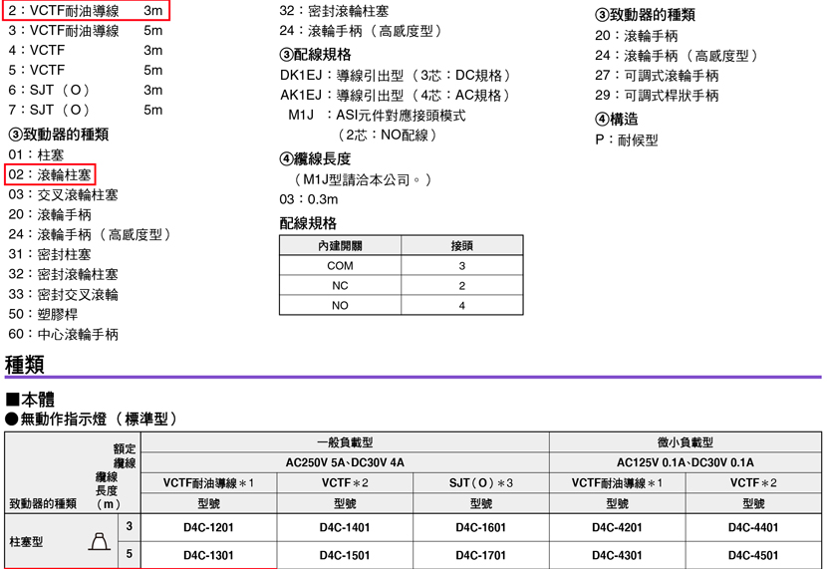Image resolution: width=827 pixels, height=569 pixels.
Task: Select '20：滾輪手柄' in left column
Action: 50,214
